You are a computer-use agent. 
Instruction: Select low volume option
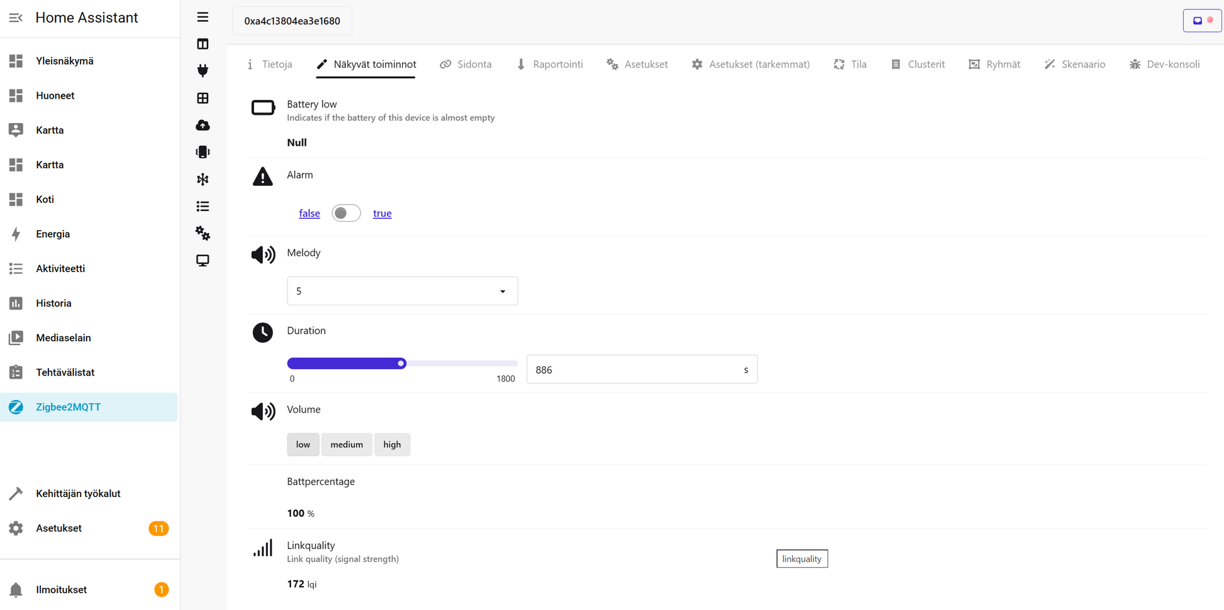[x=303, y=445]
